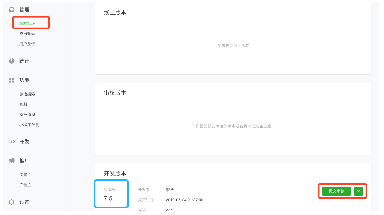Go to 成员管理 menu item
The image size is (384, 215).
(27, 34)
